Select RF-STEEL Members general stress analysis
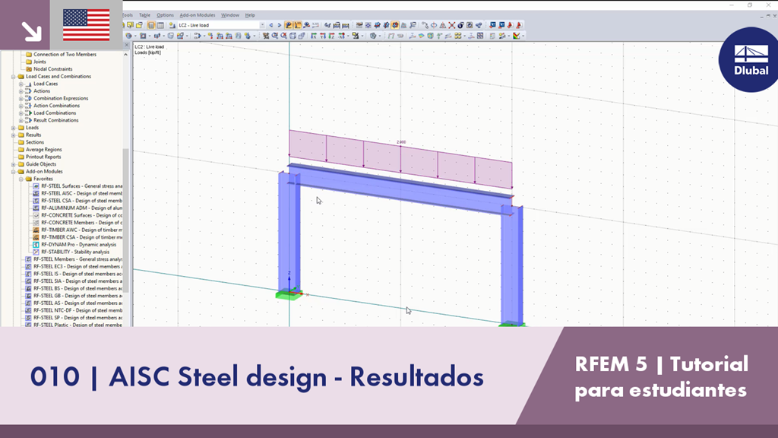The image size is (778, 438). pos(78,259)
